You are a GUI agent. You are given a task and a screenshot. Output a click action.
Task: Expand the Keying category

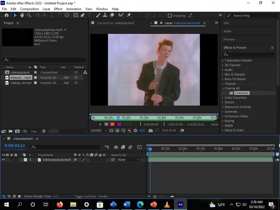click(223, 121)
